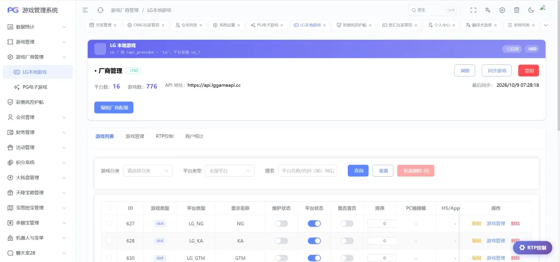Close the 翻译术语库 tab

pyautogui.click(x=495, y=25)
